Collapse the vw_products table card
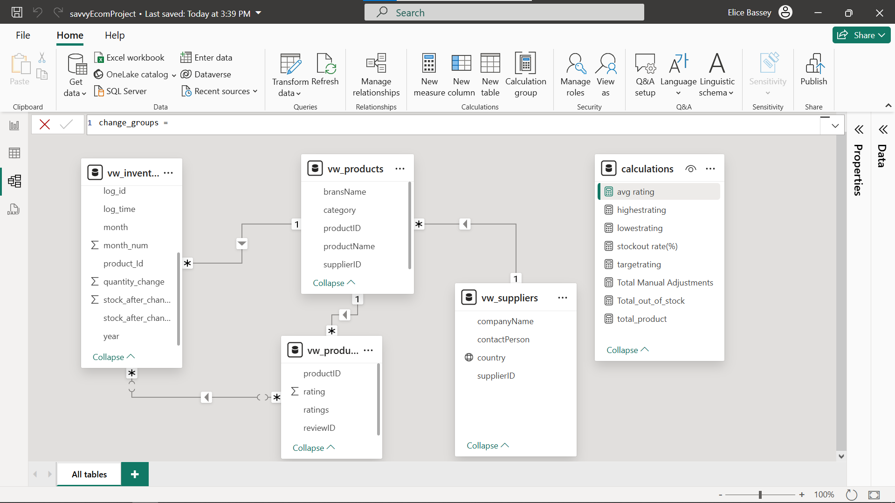 click(334, 283)
